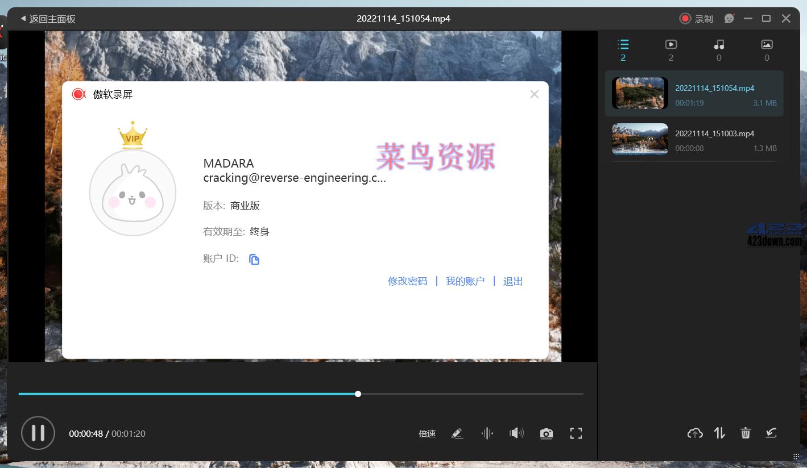Click the trash delete icon

(x=746, y=433)
